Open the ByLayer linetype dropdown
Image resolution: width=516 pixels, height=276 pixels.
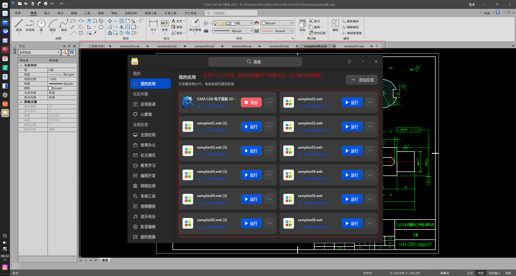(x=277, y=31)
